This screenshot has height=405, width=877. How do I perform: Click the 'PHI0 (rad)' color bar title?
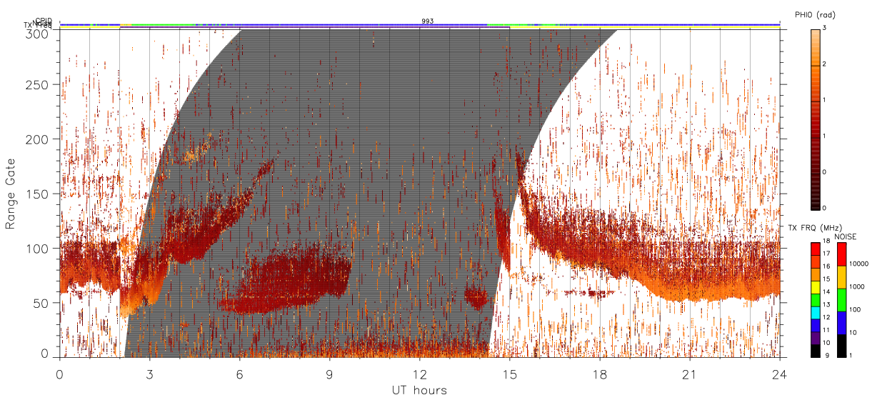coord(815,16)
